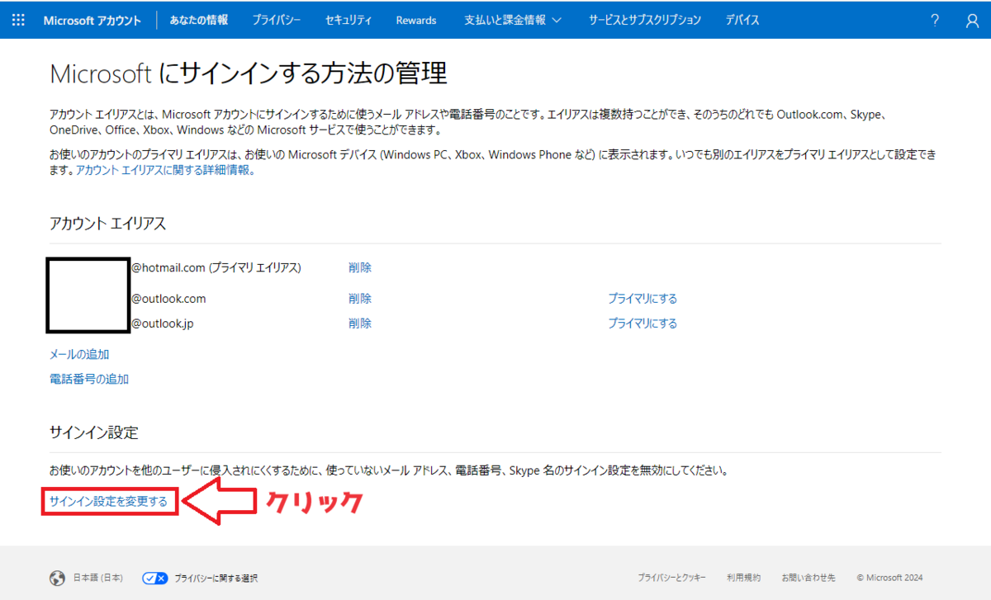Open the app launcher grid icon

tap(18, 20)
